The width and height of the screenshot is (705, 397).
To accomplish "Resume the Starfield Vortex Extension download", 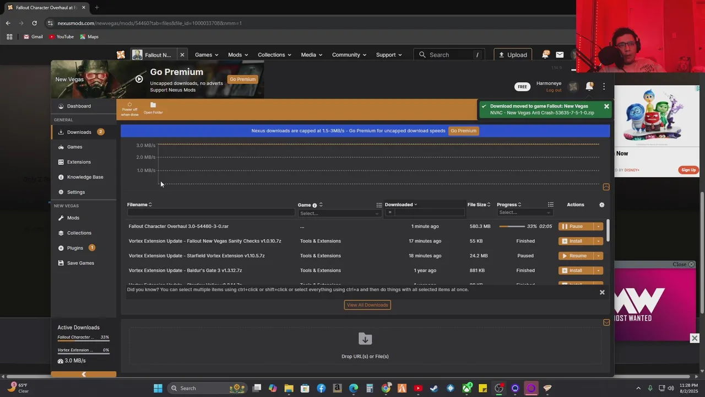I will tap(576, 256).
